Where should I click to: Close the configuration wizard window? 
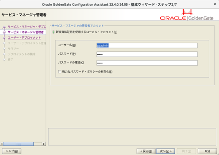[x=215, y=4]
